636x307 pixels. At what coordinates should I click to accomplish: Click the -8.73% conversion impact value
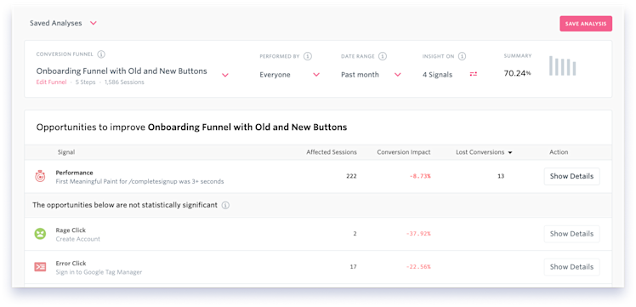(x=419, y=176)
